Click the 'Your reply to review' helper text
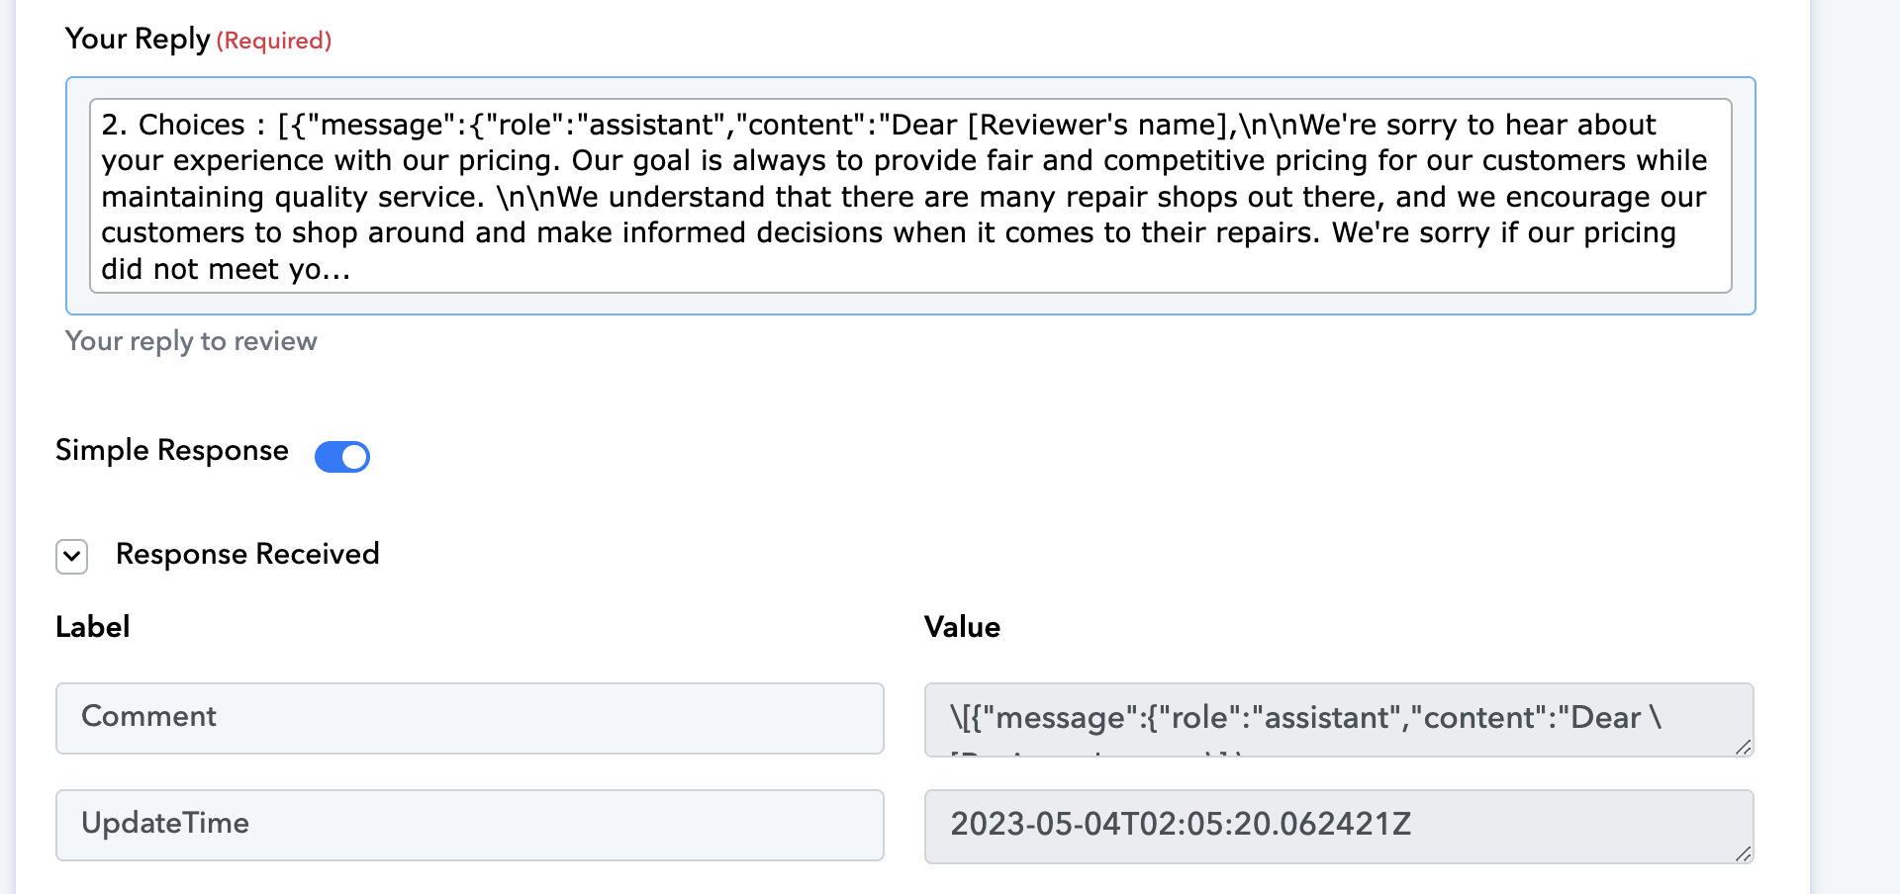This screenshot has height=894, width=1900. point(191,341)
